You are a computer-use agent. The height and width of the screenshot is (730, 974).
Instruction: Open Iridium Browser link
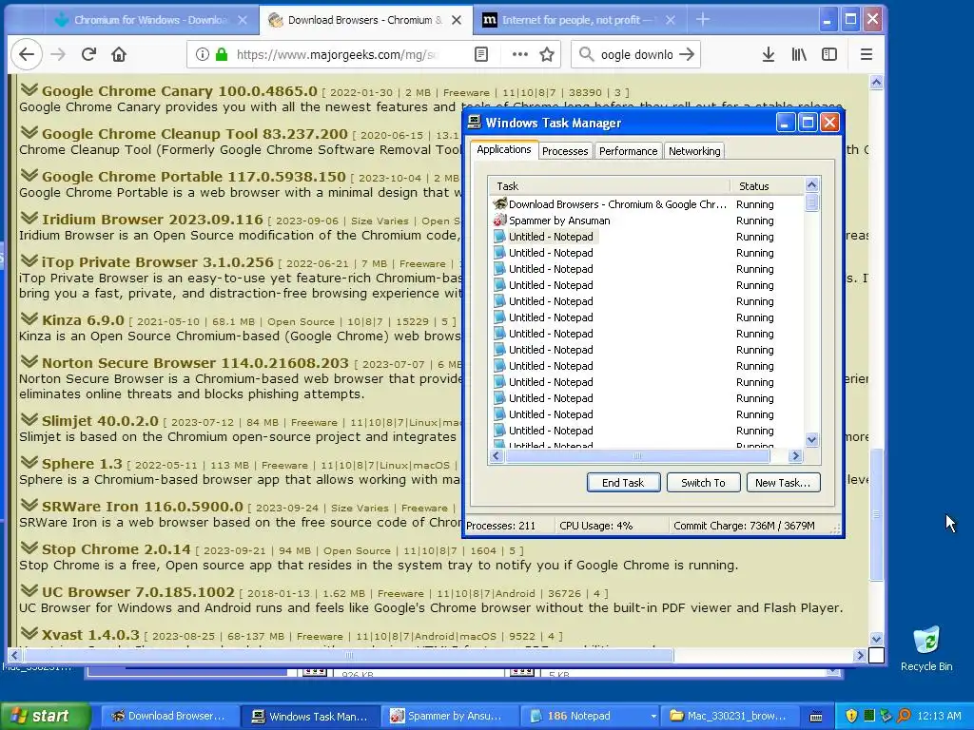click(152, 220)
